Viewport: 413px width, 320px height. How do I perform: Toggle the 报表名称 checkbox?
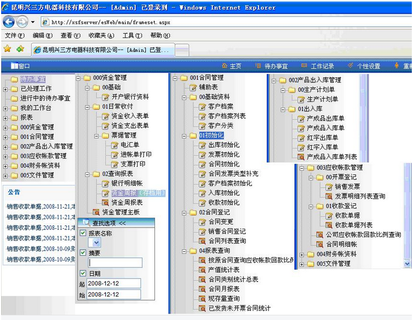pos(83,233)
